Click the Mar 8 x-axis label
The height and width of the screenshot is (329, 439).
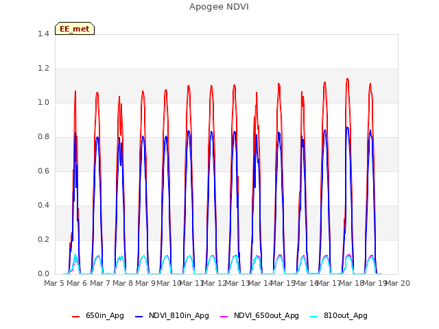click(x=123, y=283)
